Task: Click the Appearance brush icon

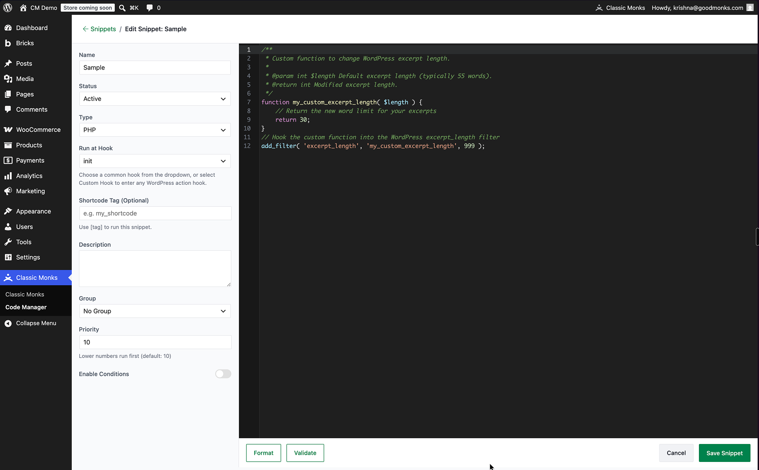Action: tap(8, 211)
